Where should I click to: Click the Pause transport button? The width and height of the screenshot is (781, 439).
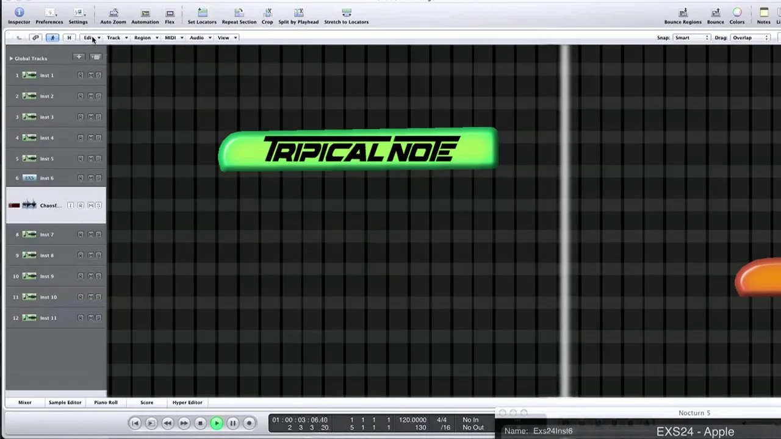(x=232, y=423)
